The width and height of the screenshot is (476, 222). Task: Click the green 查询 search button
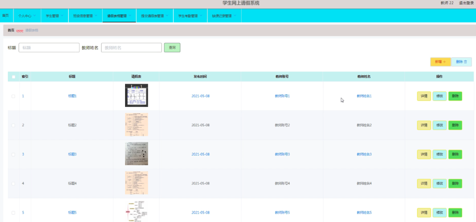coord(172,48)
